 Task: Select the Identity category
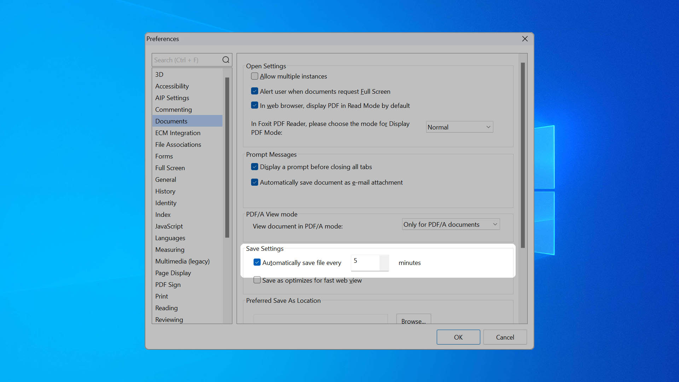[187, 203]
